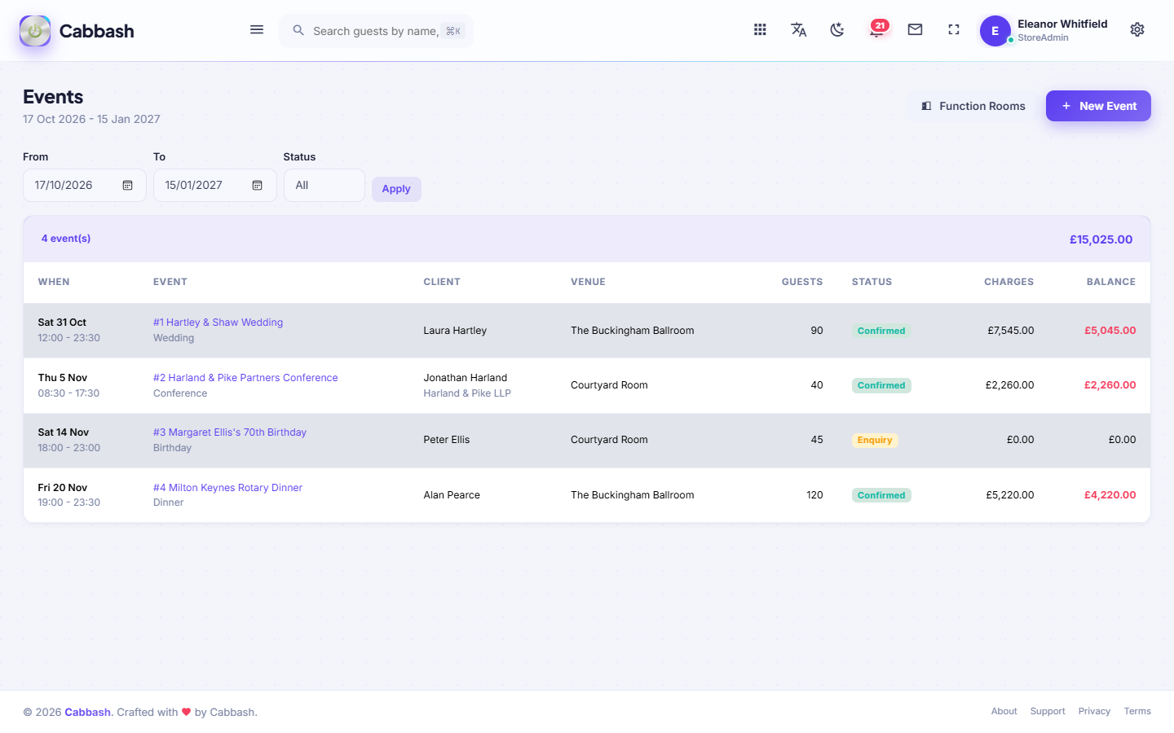Viewport: 1174px width, 733px height.
Task: Click the Cabbash footer brand link
Action: [x=87, y=712]
